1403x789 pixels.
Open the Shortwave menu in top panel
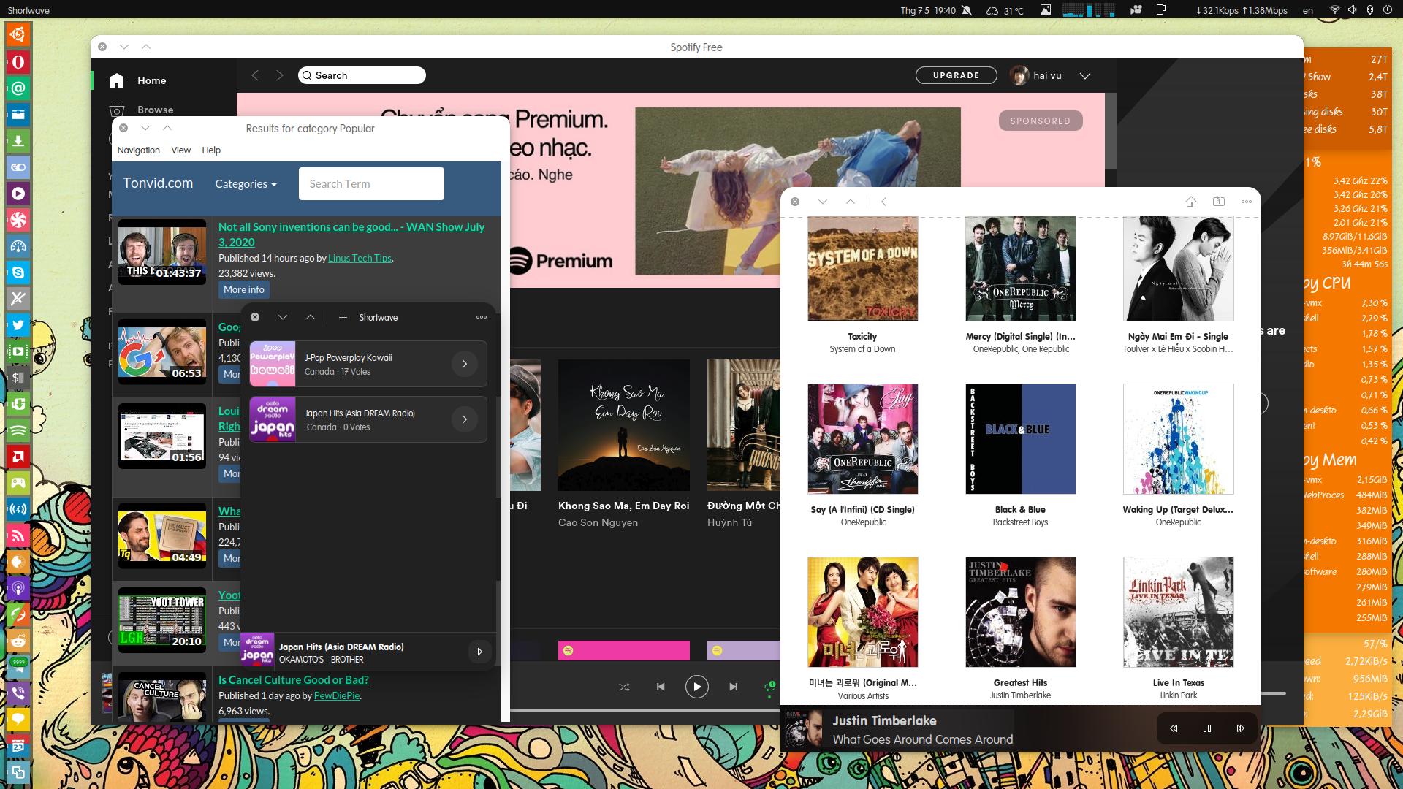pyautogui.click(x=28, y=10)
